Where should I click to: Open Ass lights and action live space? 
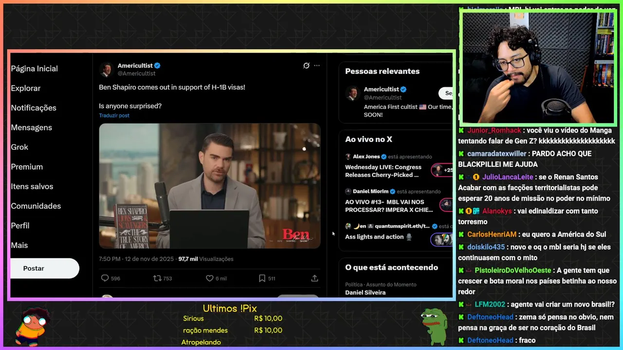click(379, 237)
